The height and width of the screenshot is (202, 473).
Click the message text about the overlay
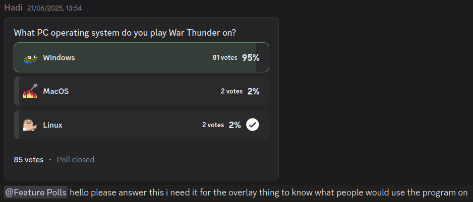(x=269, y=192)
